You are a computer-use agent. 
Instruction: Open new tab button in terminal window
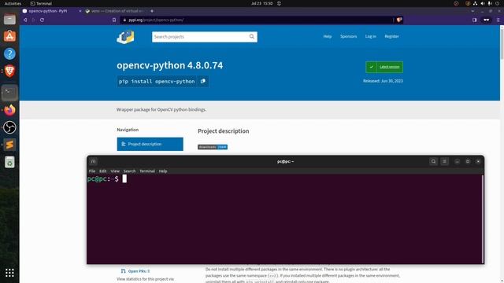tap(93, 161)
